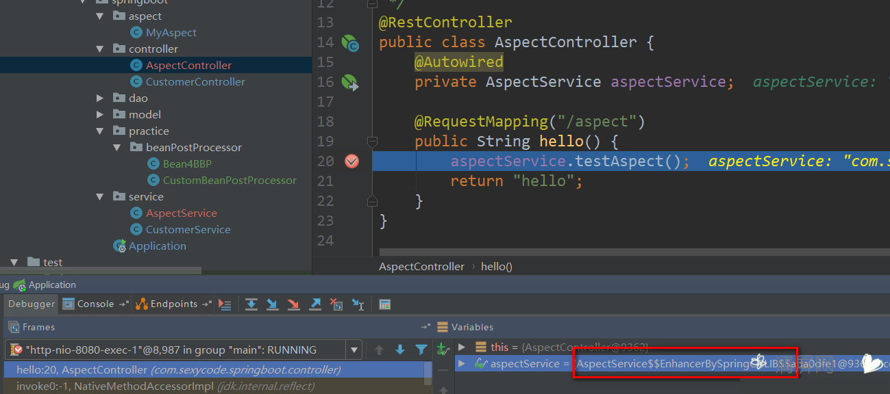Viewport: 890px width, 394px height.
Task: Collapse the service package folder
Action: click(x=101, y=197)
